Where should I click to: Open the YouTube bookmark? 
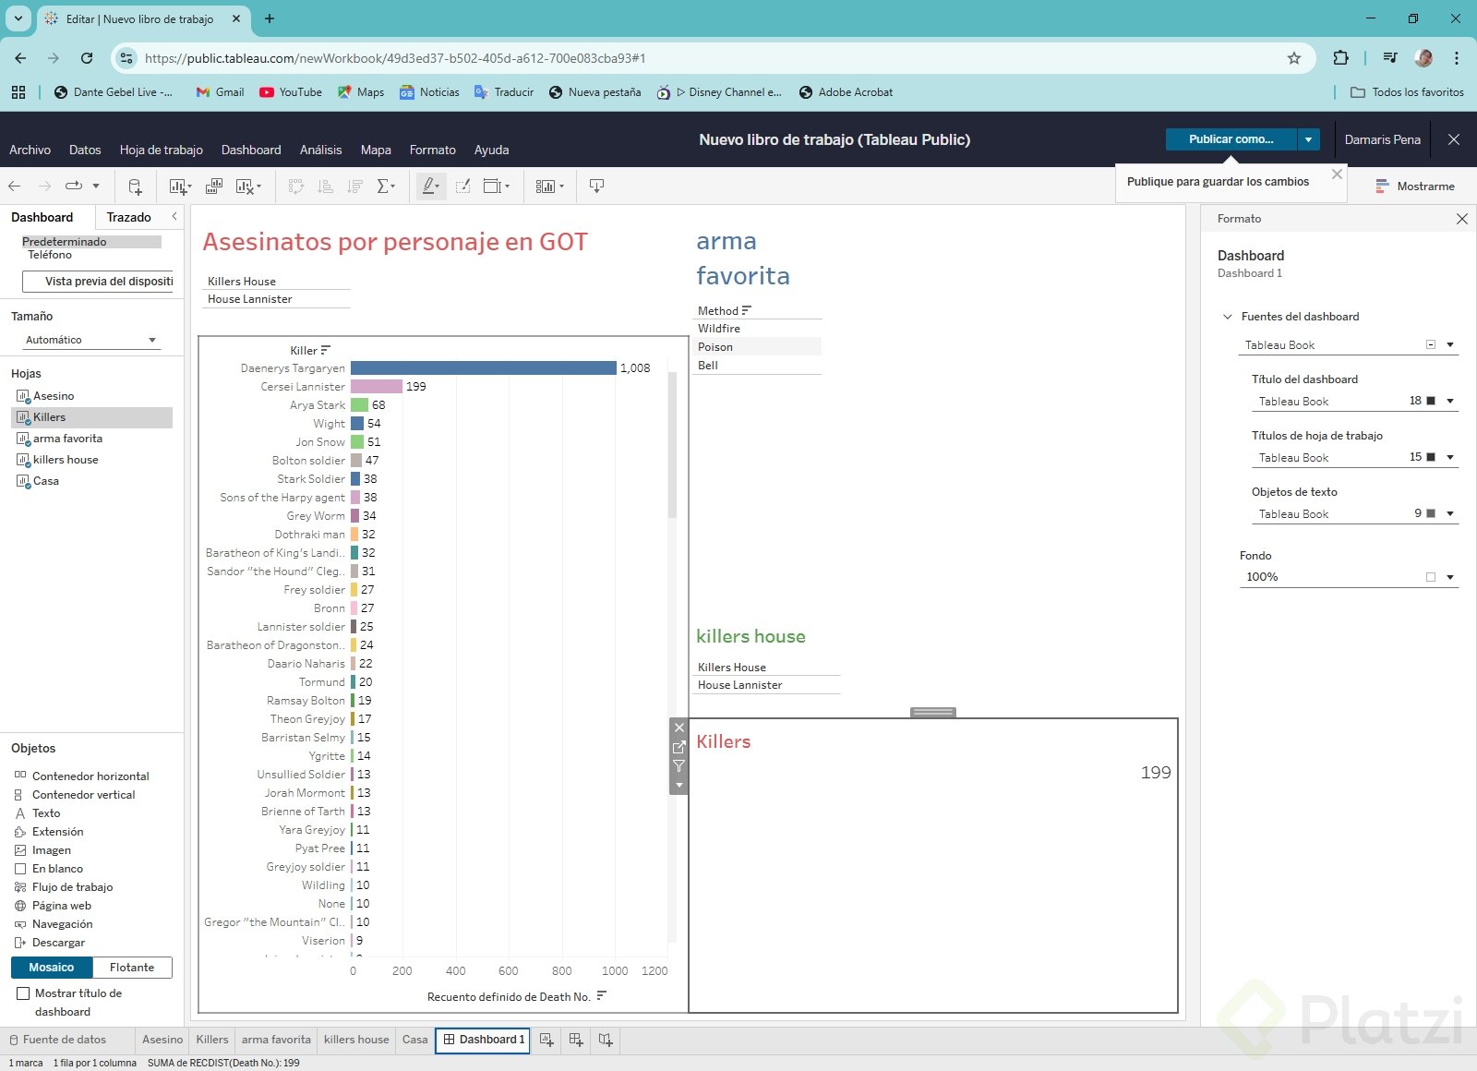point(291,92)
